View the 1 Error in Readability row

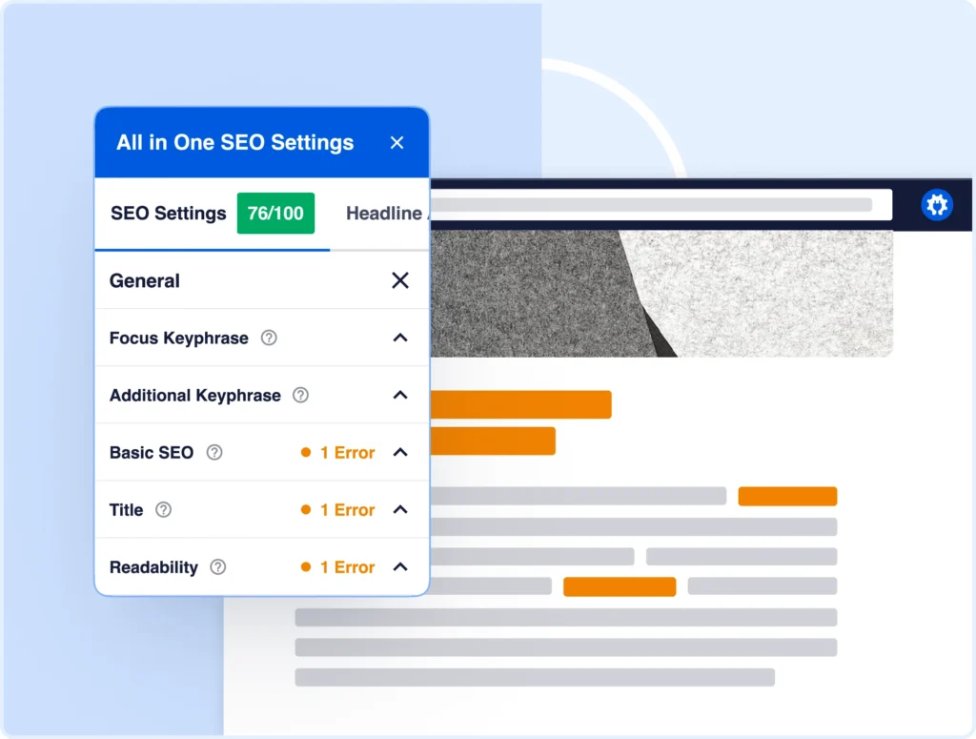click(338, 567)
